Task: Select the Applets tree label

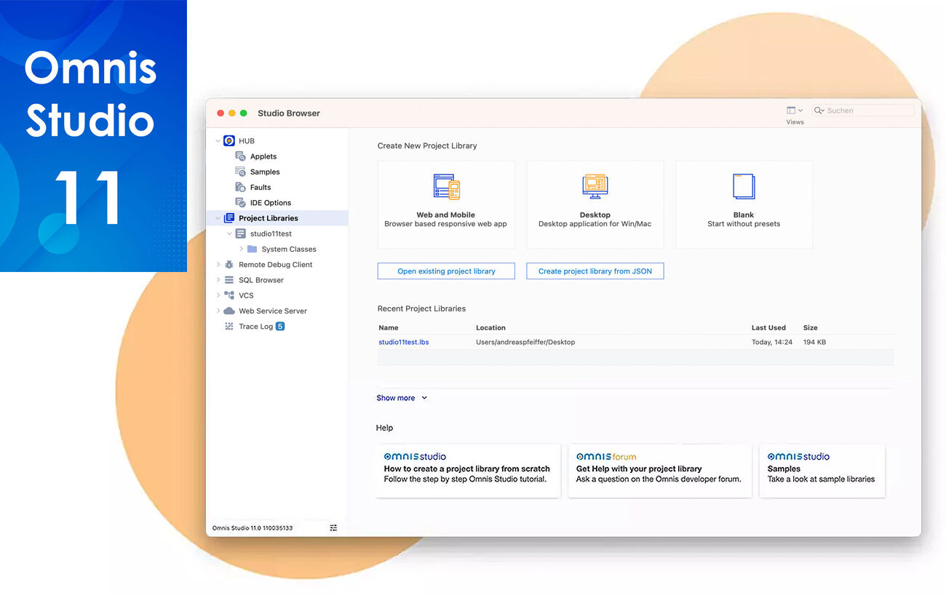Action: (263, 156)
